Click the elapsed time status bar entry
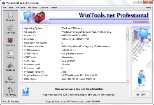154x105 pixels. tap(73, 101)
